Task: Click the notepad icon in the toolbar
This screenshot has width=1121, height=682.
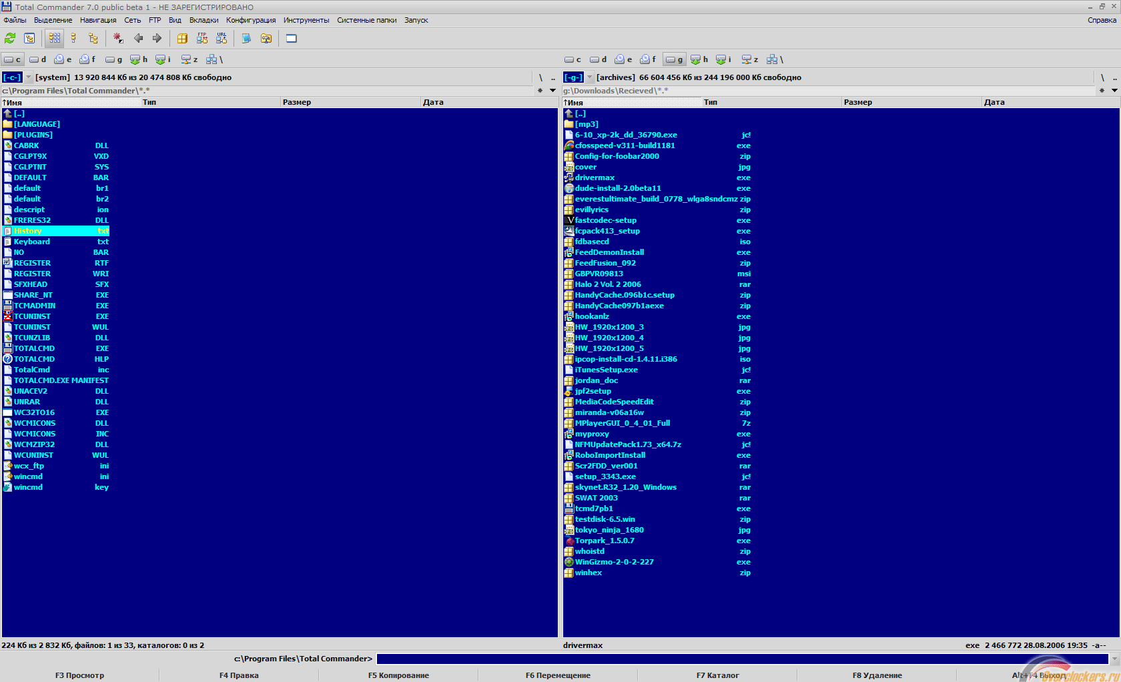Action: click(246, 38)
